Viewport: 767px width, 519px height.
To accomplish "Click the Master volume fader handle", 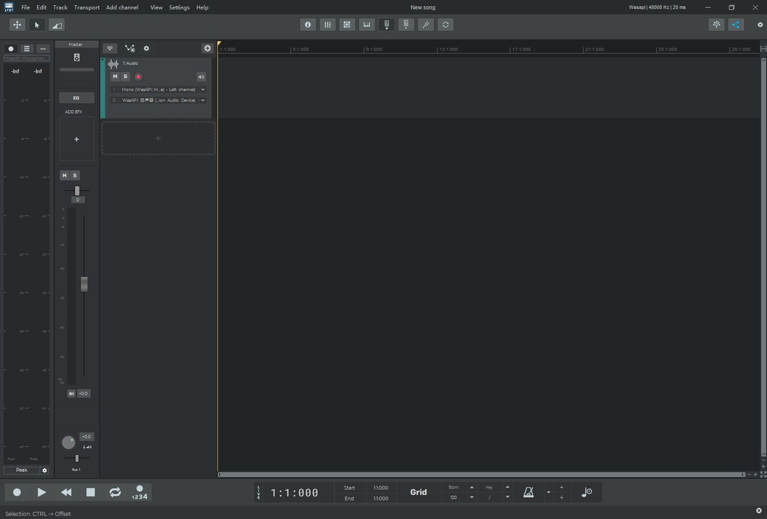I will tap(84, 284).
